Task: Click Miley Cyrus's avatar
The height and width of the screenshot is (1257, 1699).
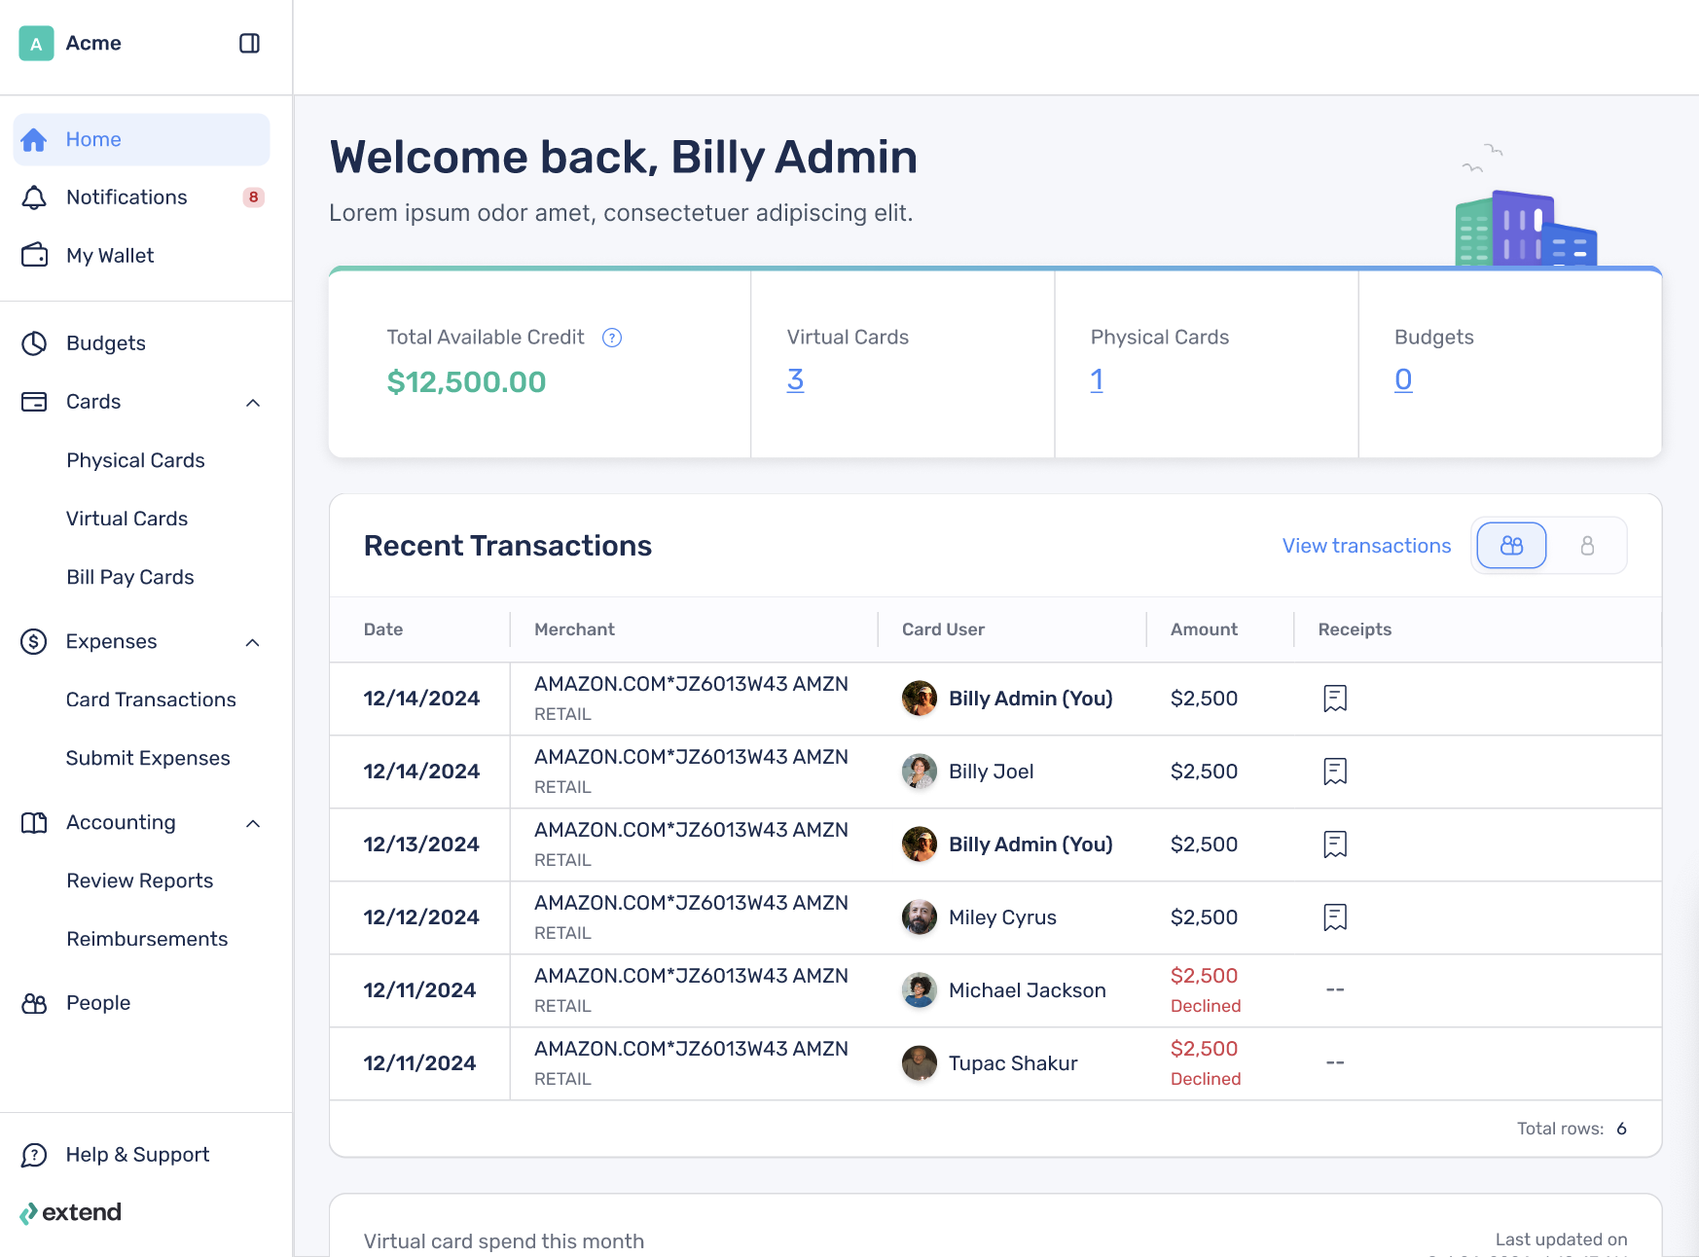Action: [920, 917]
